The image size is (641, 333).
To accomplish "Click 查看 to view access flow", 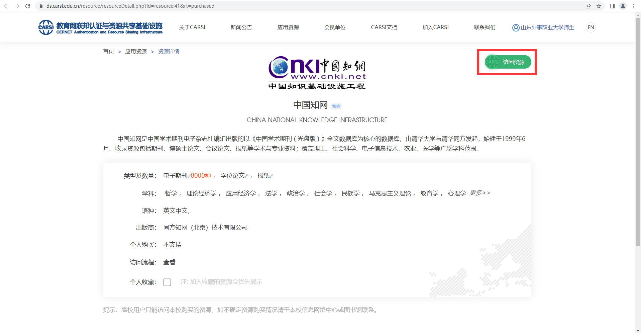I will (169, 262).
